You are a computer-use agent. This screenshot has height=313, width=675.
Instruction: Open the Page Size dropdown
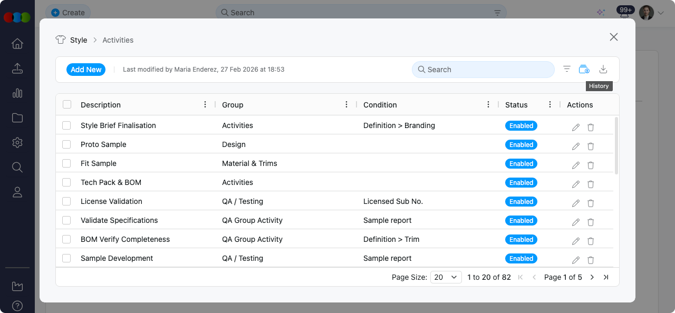446,277
